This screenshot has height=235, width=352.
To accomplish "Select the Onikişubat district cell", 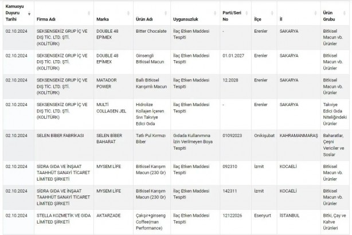I will point(265,135).
